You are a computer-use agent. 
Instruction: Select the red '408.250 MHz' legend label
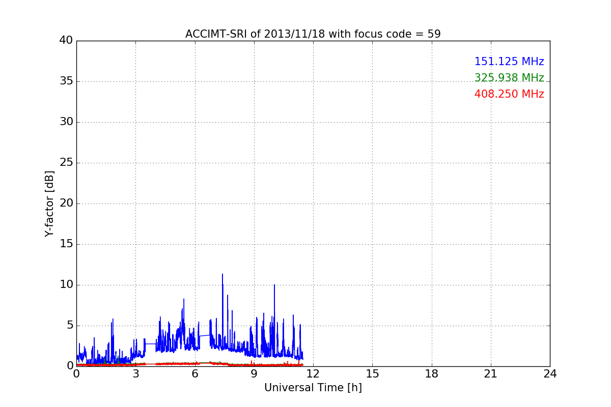point(509,94)
